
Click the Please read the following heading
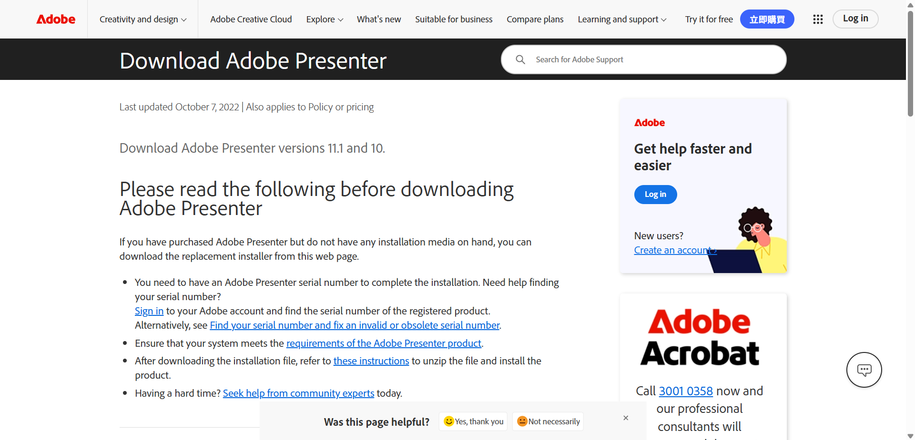pos(316,199)
